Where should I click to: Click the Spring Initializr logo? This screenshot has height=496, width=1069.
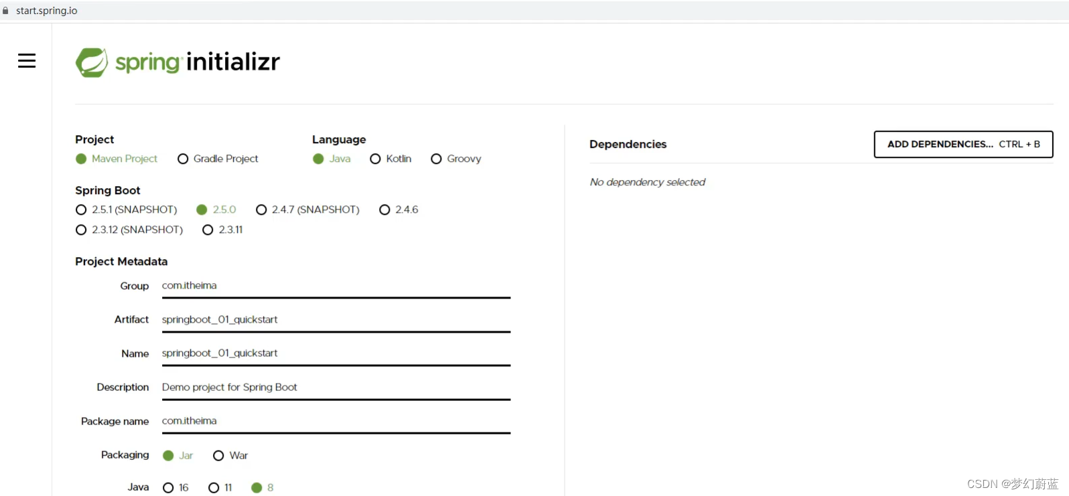click(x=177, y=62)
